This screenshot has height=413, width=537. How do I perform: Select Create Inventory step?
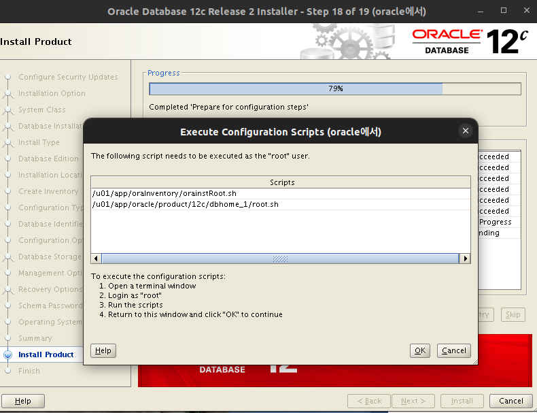point(48,191)
